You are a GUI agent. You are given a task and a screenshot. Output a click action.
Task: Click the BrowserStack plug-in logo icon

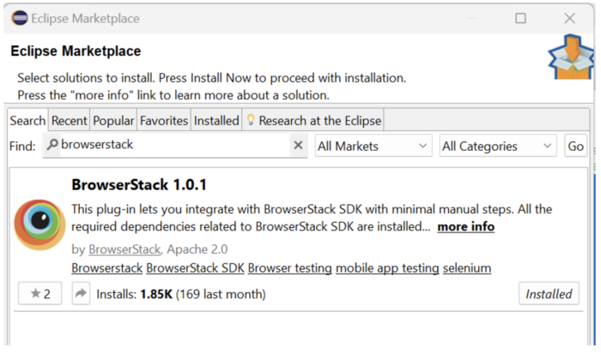[x=40, y=225]
